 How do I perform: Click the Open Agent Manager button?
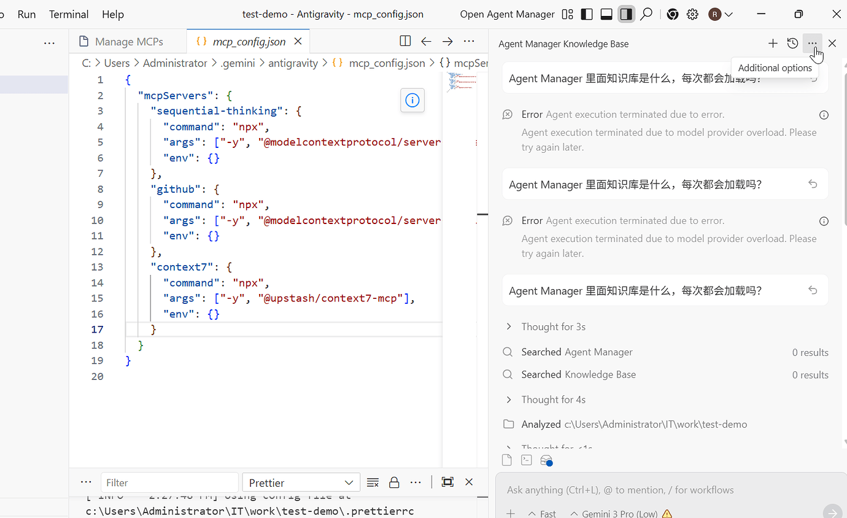pyautogui.click(x=507, y=14)
